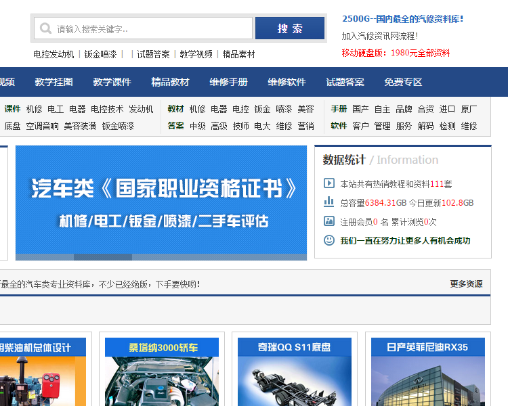Viewport: 508px width, 406px height.
Task: Select 美容装潢 subcategory link
Action: click(80, 126)
